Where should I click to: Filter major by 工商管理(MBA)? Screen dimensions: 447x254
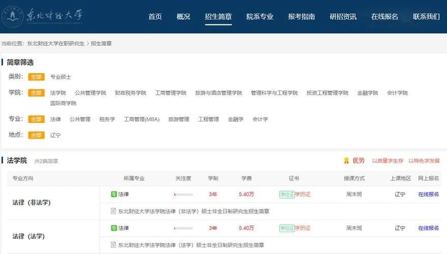pos(142,119)
